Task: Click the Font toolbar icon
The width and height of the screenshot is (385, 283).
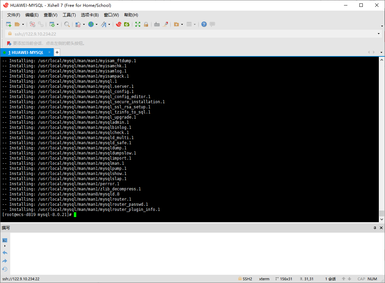Action: [104, 24]
